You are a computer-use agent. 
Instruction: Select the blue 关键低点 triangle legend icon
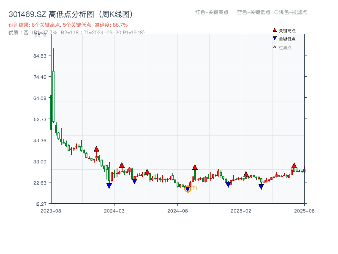[274, 38]
